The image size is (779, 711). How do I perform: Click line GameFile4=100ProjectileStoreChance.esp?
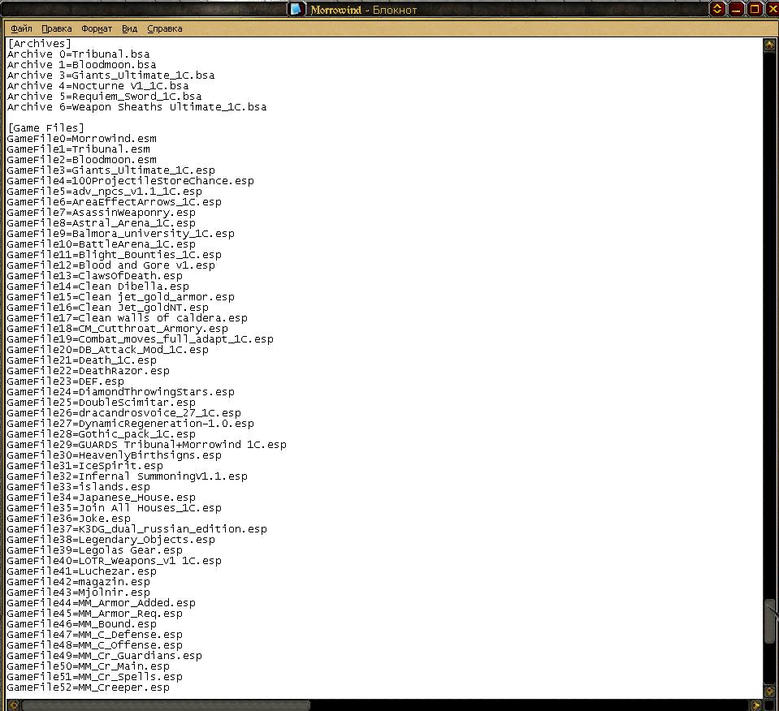130,181
